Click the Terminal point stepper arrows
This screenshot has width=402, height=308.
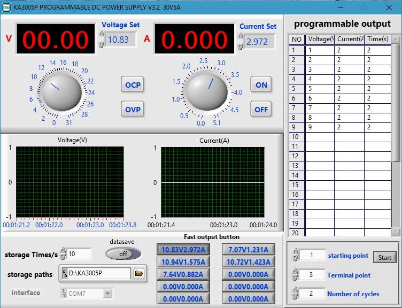295,275
